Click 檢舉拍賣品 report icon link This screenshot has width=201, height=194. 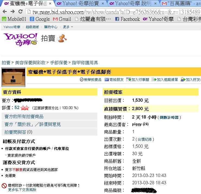pyautogui.click(x=91, y=80)
